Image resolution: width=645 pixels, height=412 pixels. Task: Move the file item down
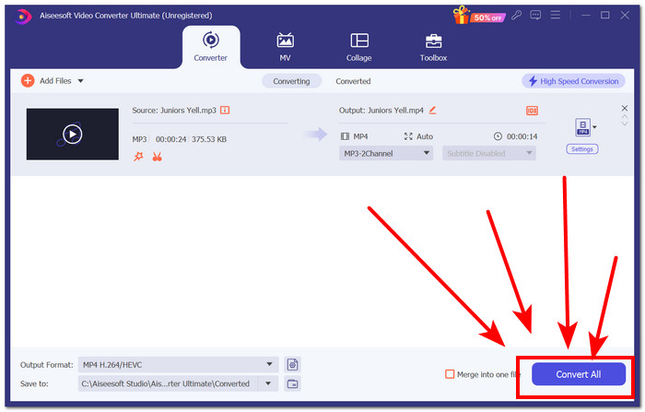tap(625, 124)
